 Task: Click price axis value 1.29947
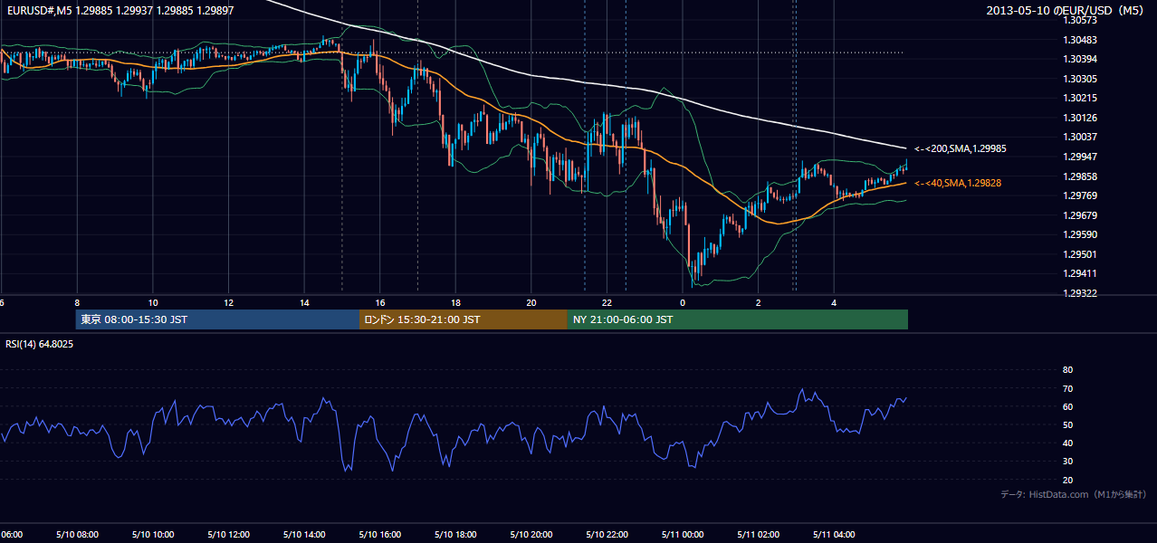[1079, 157]
